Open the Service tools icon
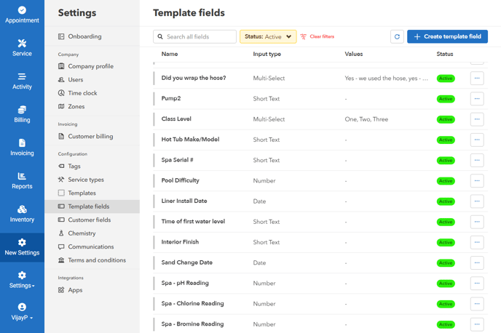The width and height of the screenshot is (501, 333). 22,44
